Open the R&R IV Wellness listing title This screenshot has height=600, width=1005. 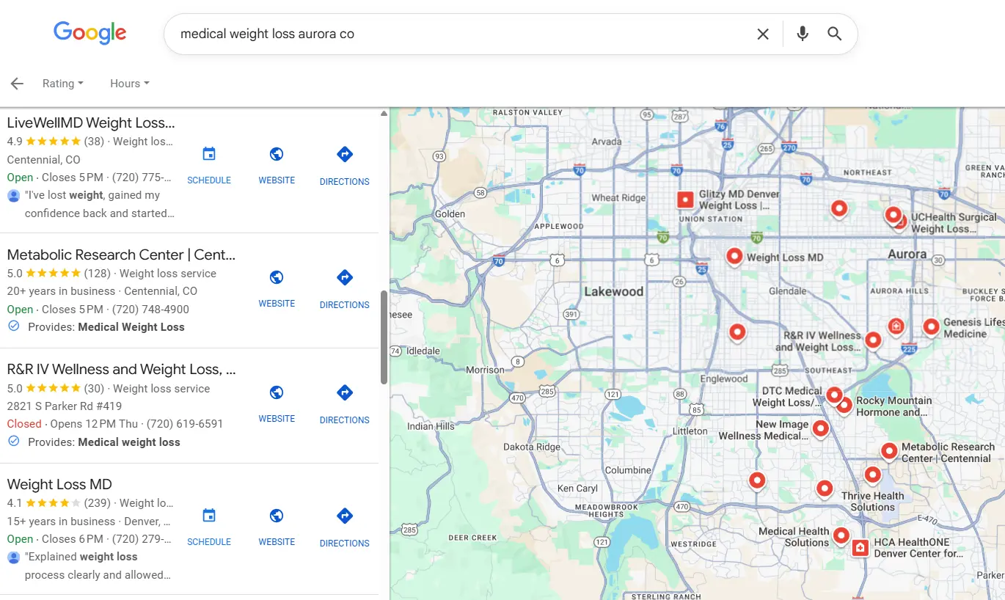click(121, 369)
